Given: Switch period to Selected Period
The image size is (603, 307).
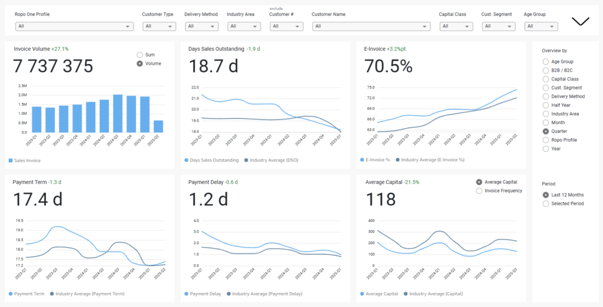Looking at the screenshot, I should tap(545, 203).
